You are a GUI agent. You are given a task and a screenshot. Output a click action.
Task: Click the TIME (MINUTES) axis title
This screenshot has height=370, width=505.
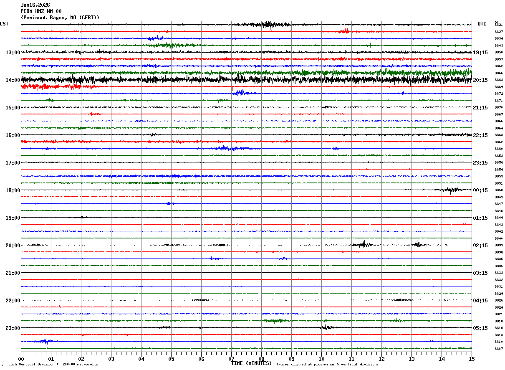[251, 363]
